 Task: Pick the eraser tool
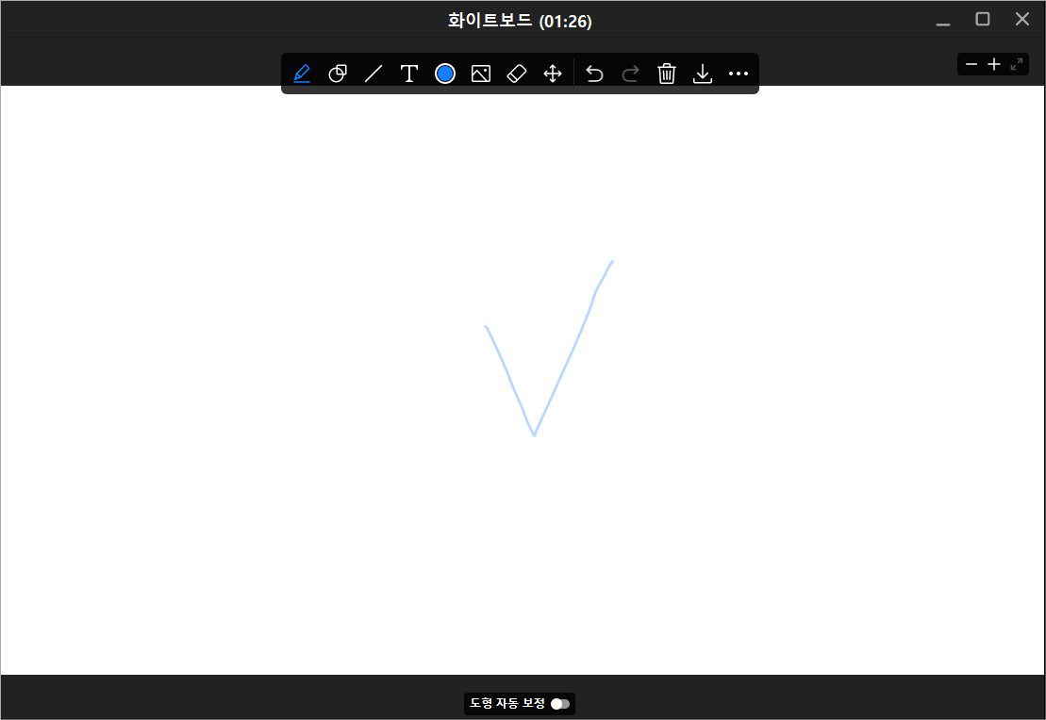tap(517, 74)
